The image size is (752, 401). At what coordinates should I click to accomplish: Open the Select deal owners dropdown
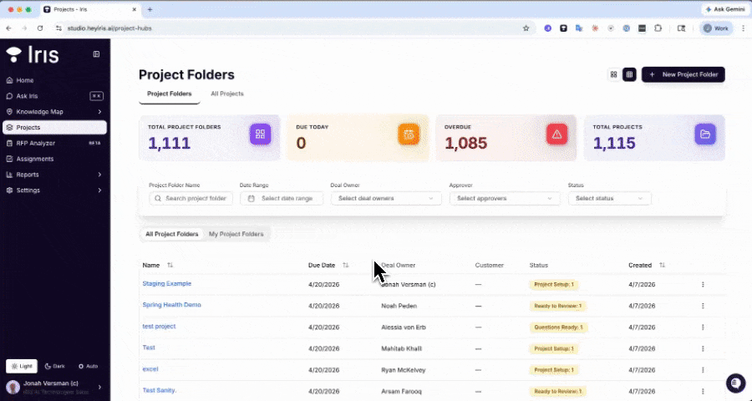[386, 198]
